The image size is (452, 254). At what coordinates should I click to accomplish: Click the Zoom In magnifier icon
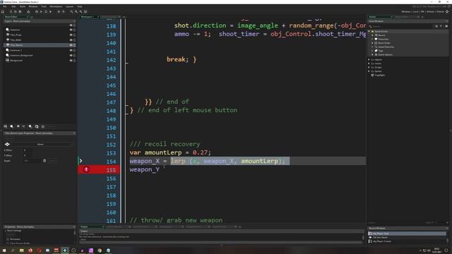pos(81,12)
